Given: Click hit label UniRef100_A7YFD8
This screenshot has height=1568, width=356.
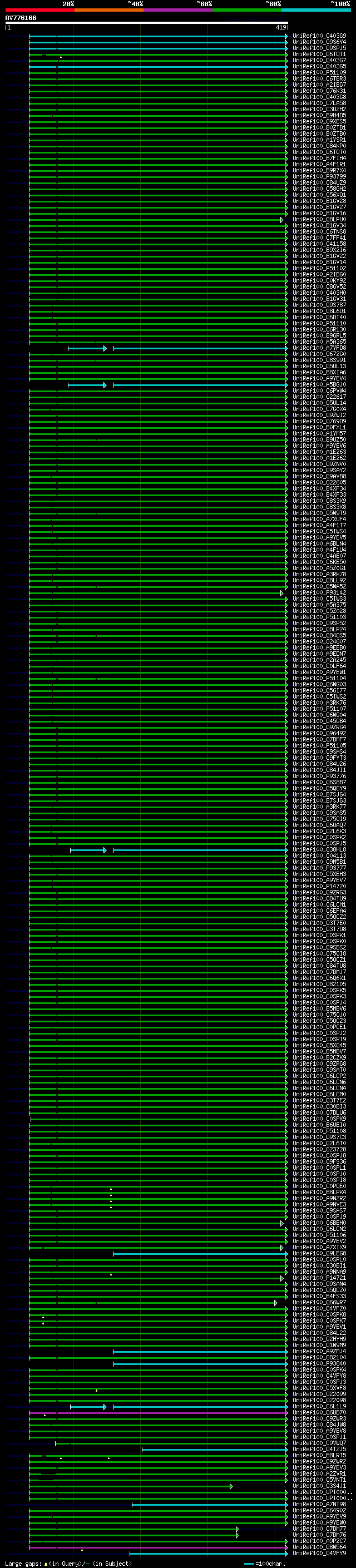Looking at the screenshot, I should click(x=319, y=348).
